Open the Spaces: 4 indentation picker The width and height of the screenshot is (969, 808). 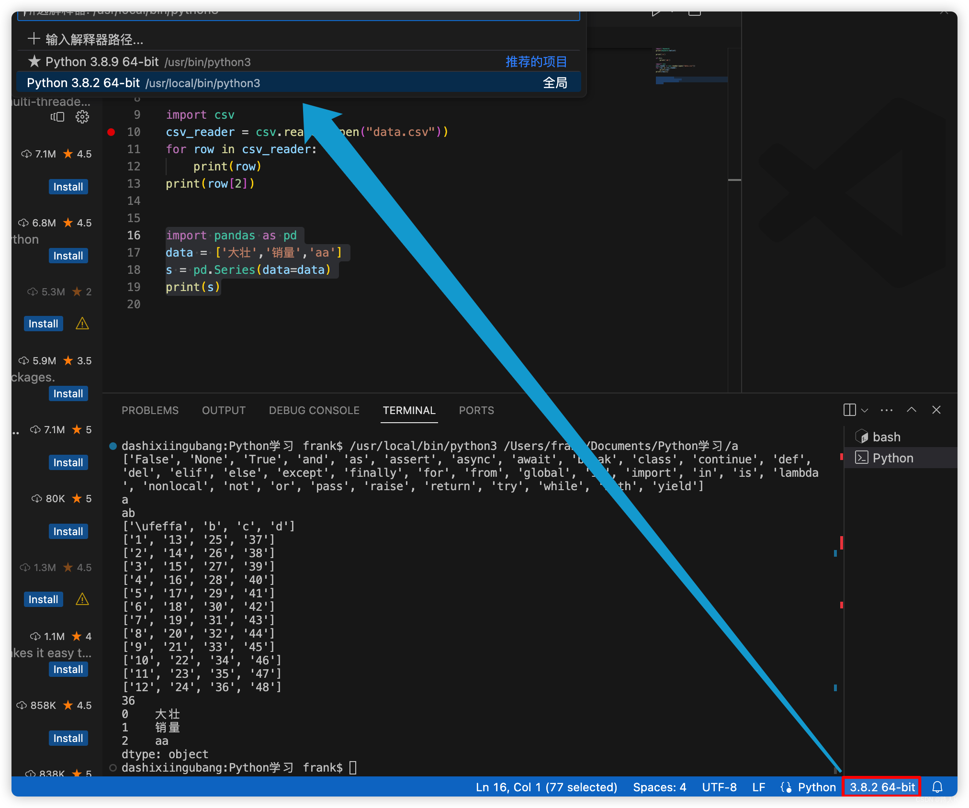(659, 787)
